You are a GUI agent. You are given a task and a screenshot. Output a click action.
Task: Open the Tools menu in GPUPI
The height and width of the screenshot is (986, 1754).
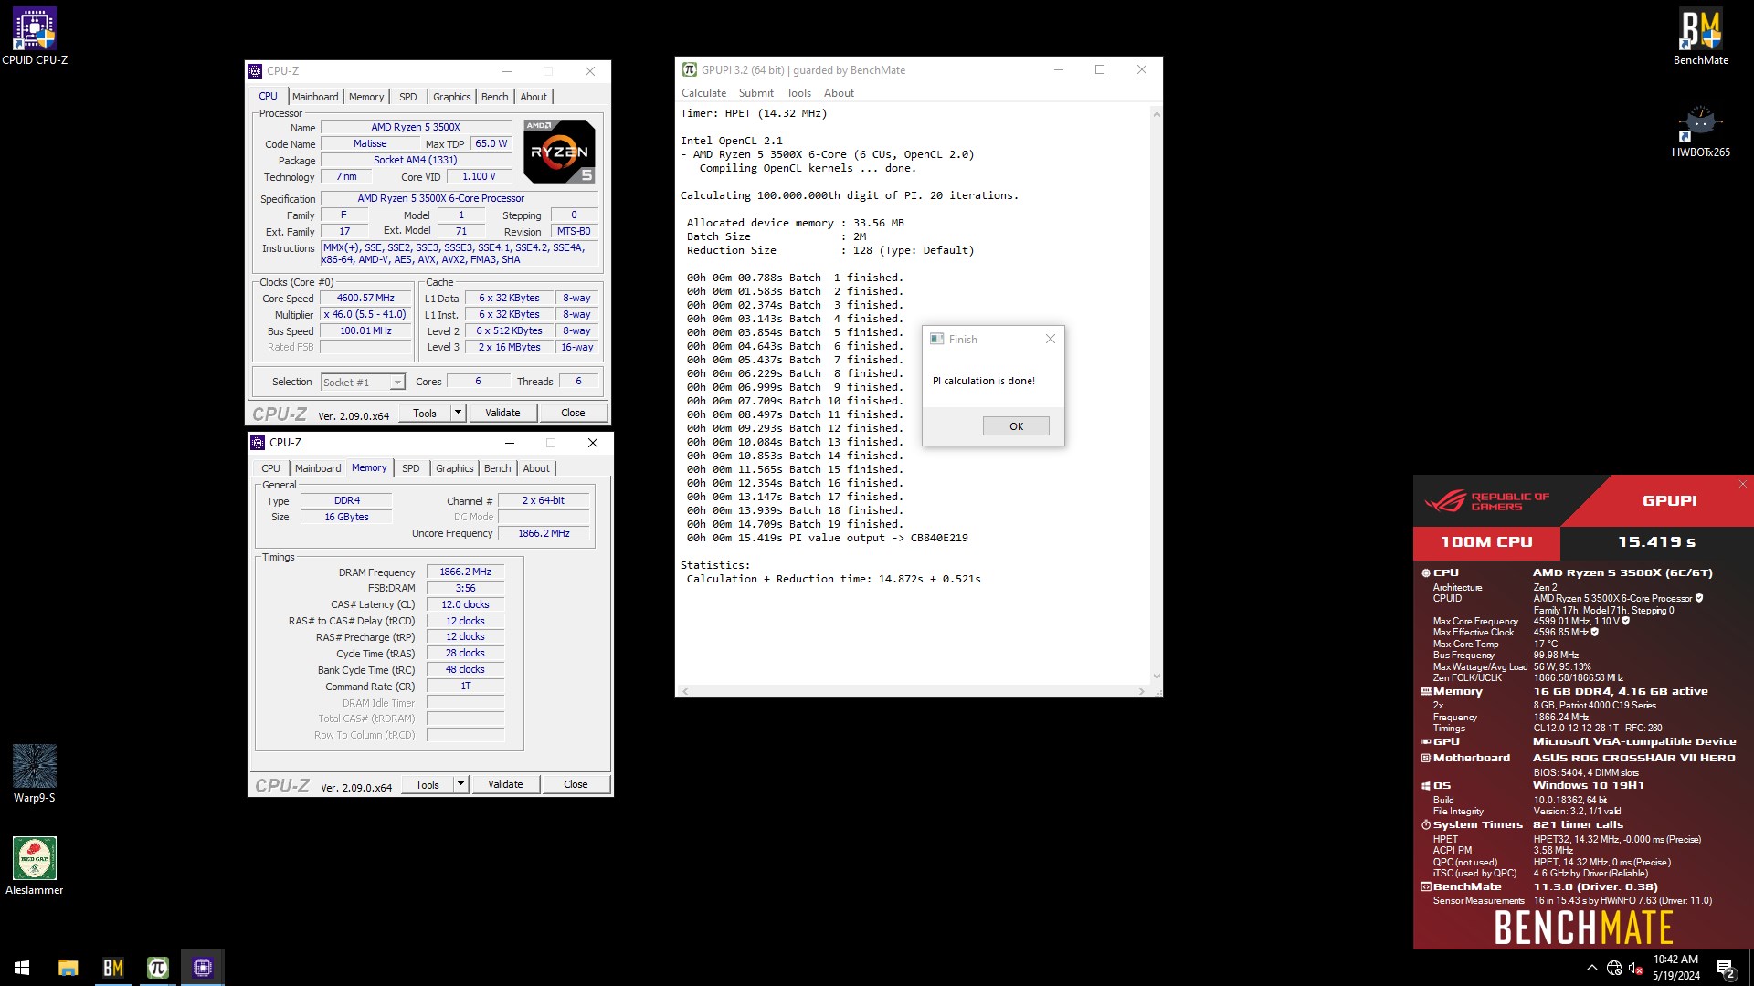(x=798, y=93)
